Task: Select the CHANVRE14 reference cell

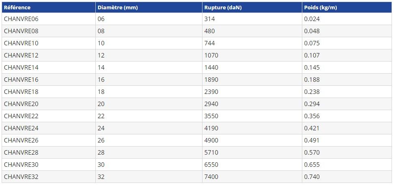Action: 21,68
